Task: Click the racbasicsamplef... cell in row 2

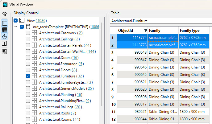Action: 163,45
